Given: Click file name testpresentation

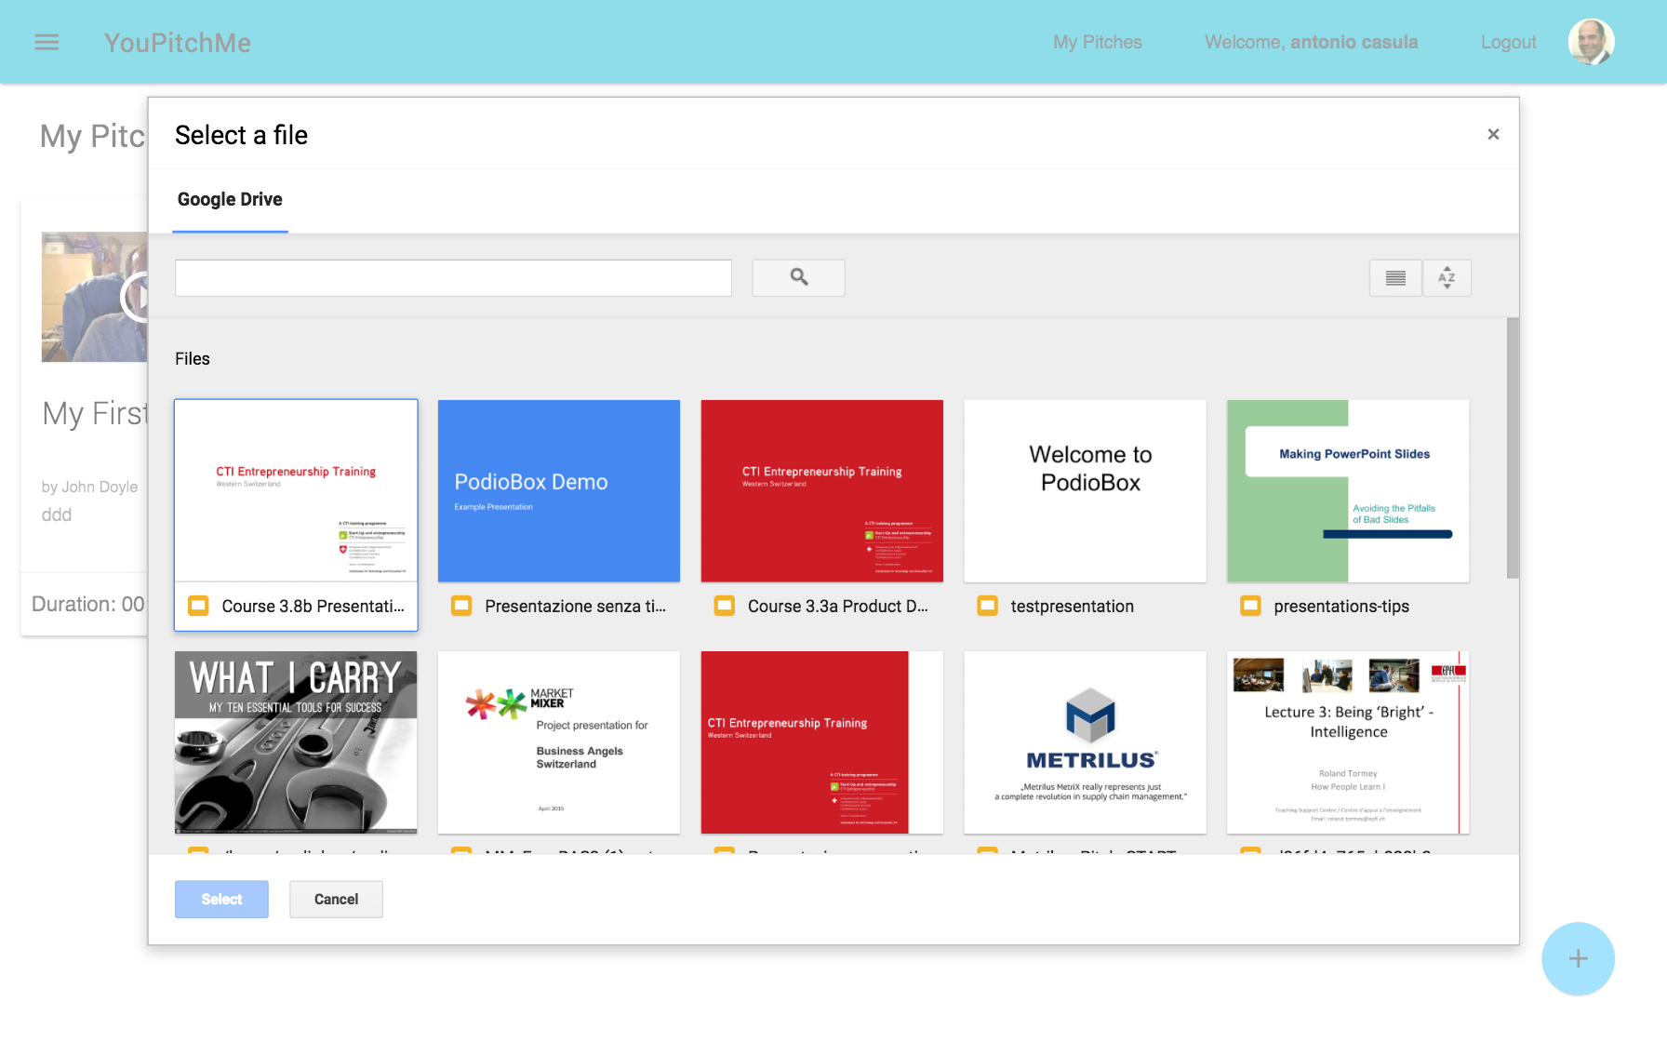Looking at the screenshot, I should pyautogui.click(x=1072, y=606).
